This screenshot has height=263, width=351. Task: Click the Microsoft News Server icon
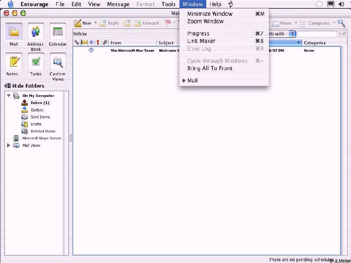[16, 138]
